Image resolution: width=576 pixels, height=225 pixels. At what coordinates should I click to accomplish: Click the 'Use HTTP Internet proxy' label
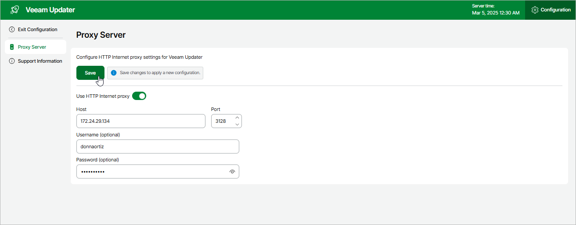click(x=103, y=96)
